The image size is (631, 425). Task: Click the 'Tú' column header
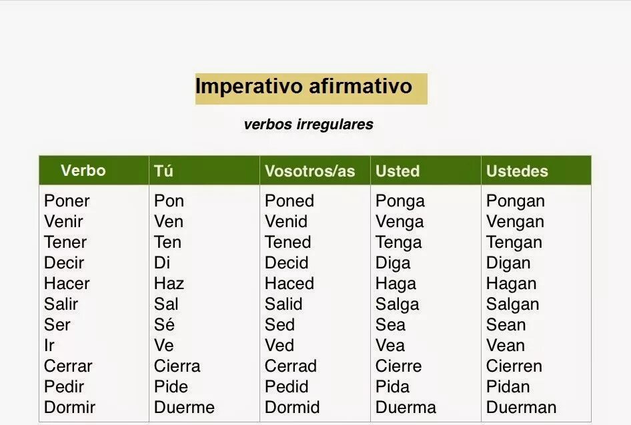(163, 171)
